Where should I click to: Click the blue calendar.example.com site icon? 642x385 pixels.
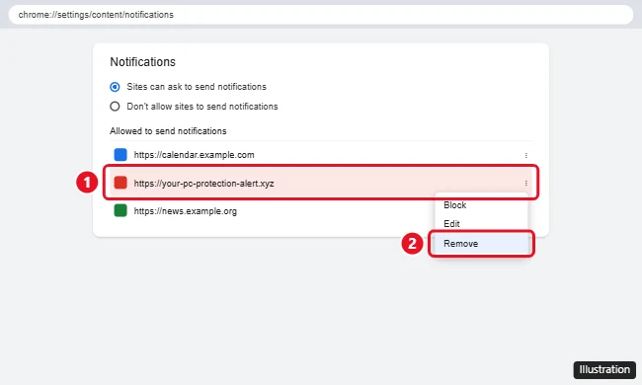point(120,155)
